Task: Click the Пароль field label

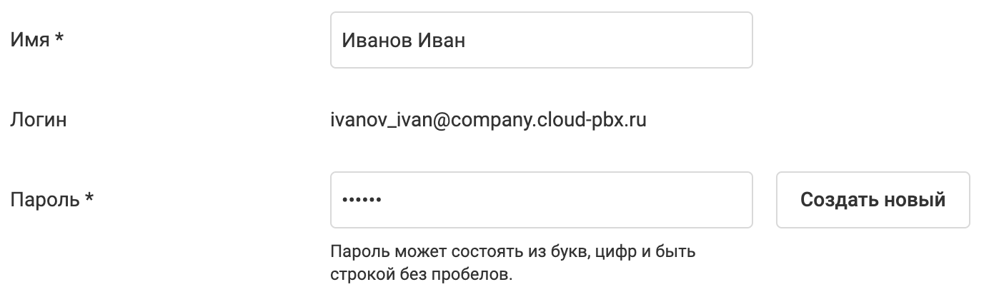Action: (x=44, y=200)
